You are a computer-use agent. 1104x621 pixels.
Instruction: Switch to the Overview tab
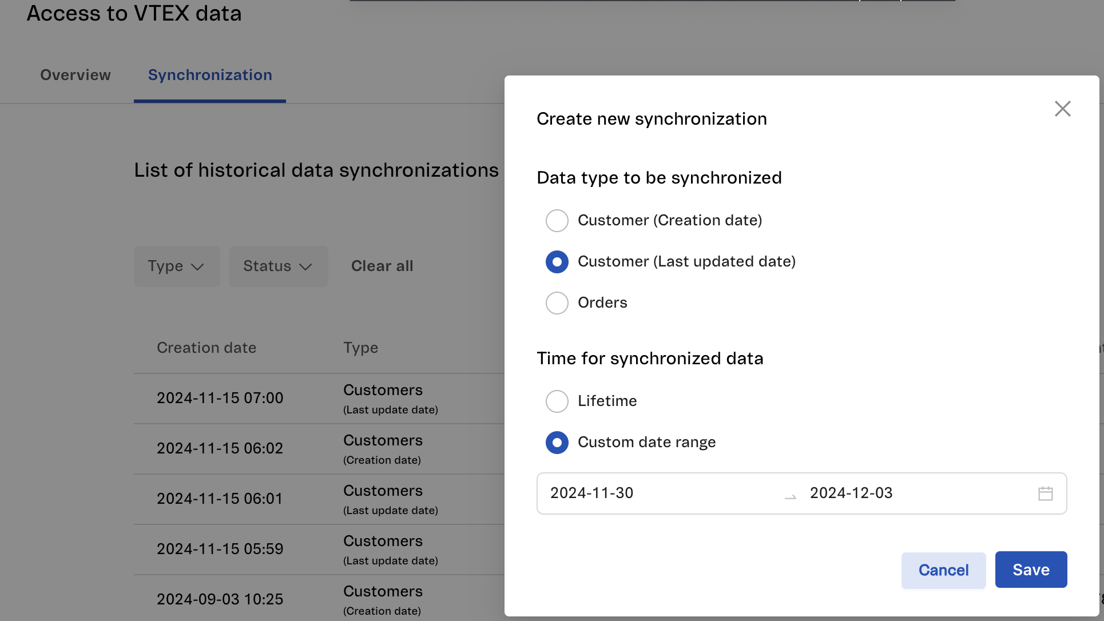[76, 75]
